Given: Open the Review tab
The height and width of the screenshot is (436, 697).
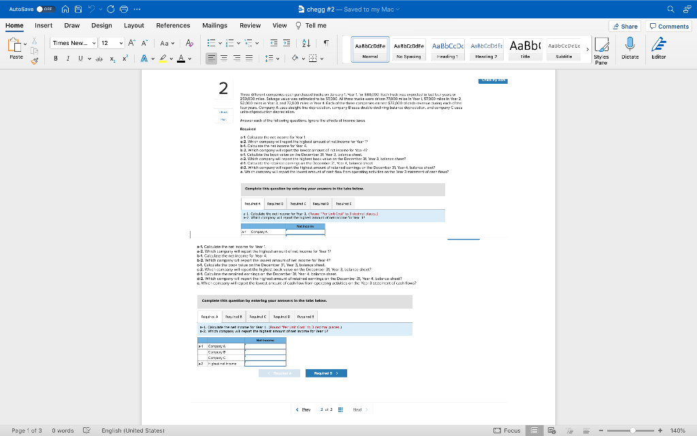Looking at the screenshot, I should point(250,25).
